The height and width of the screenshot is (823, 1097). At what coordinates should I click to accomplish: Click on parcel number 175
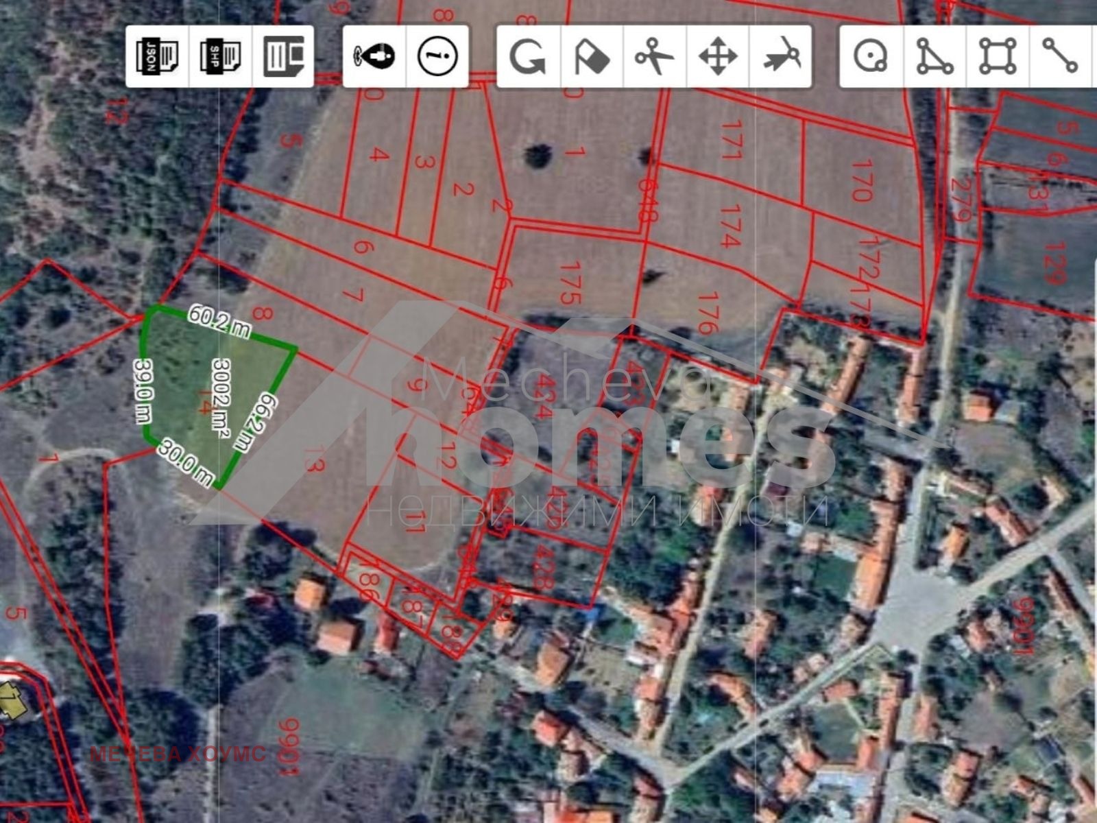point(568,283)
